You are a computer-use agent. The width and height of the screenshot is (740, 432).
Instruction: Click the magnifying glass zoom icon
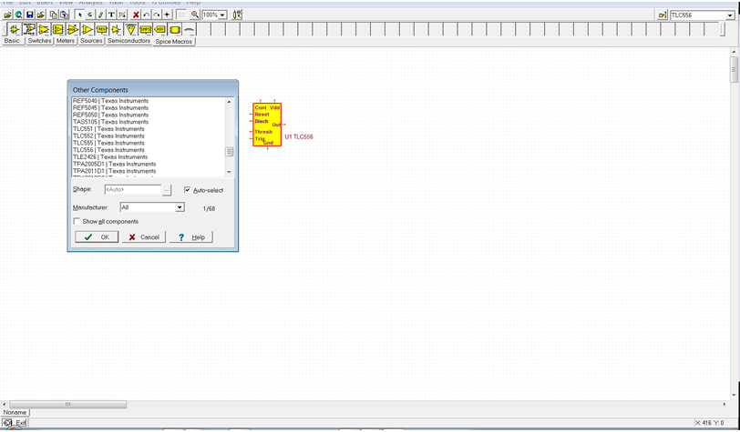195,15
